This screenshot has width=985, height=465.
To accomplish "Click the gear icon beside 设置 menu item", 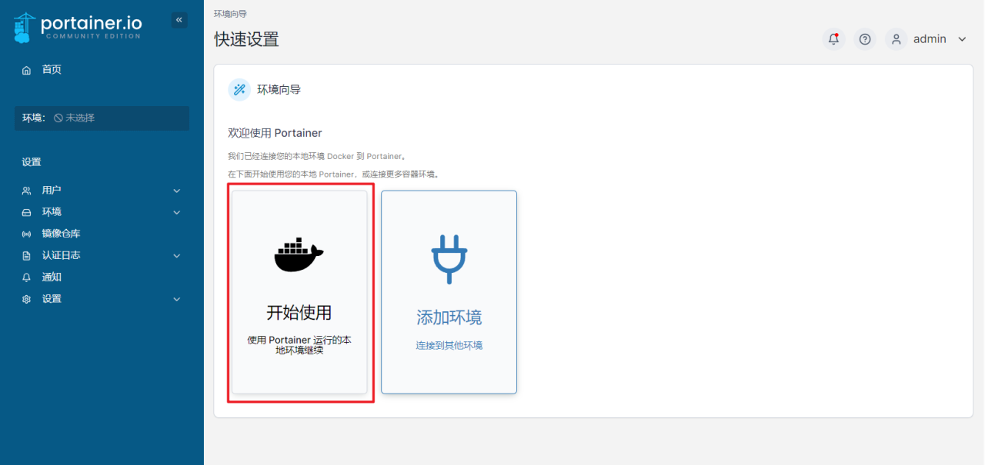I will click(x=27, y=299).
